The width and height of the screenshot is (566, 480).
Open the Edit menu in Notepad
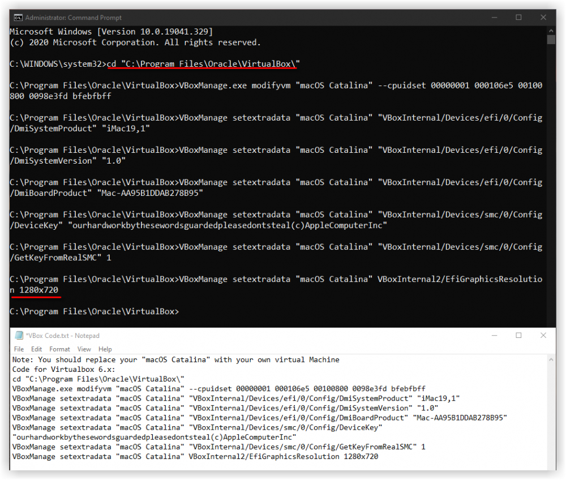(36, 349)
